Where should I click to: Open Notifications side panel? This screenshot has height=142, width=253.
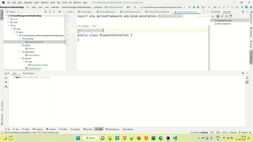point(251,18)
